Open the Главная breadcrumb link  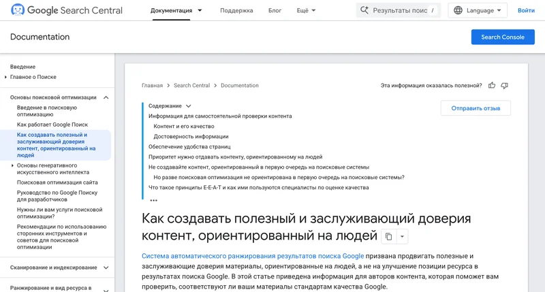click(152, 85)
